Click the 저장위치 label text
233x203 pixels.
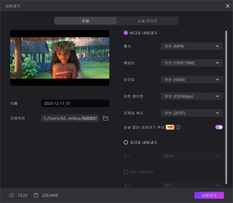18,118
